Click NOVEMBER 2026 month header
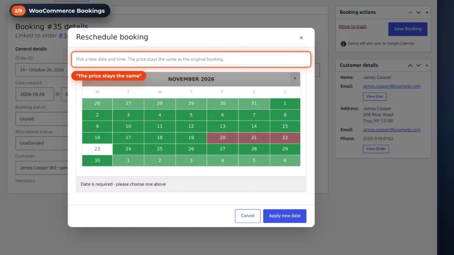The image size is (454, 255). tap(191, 79)
